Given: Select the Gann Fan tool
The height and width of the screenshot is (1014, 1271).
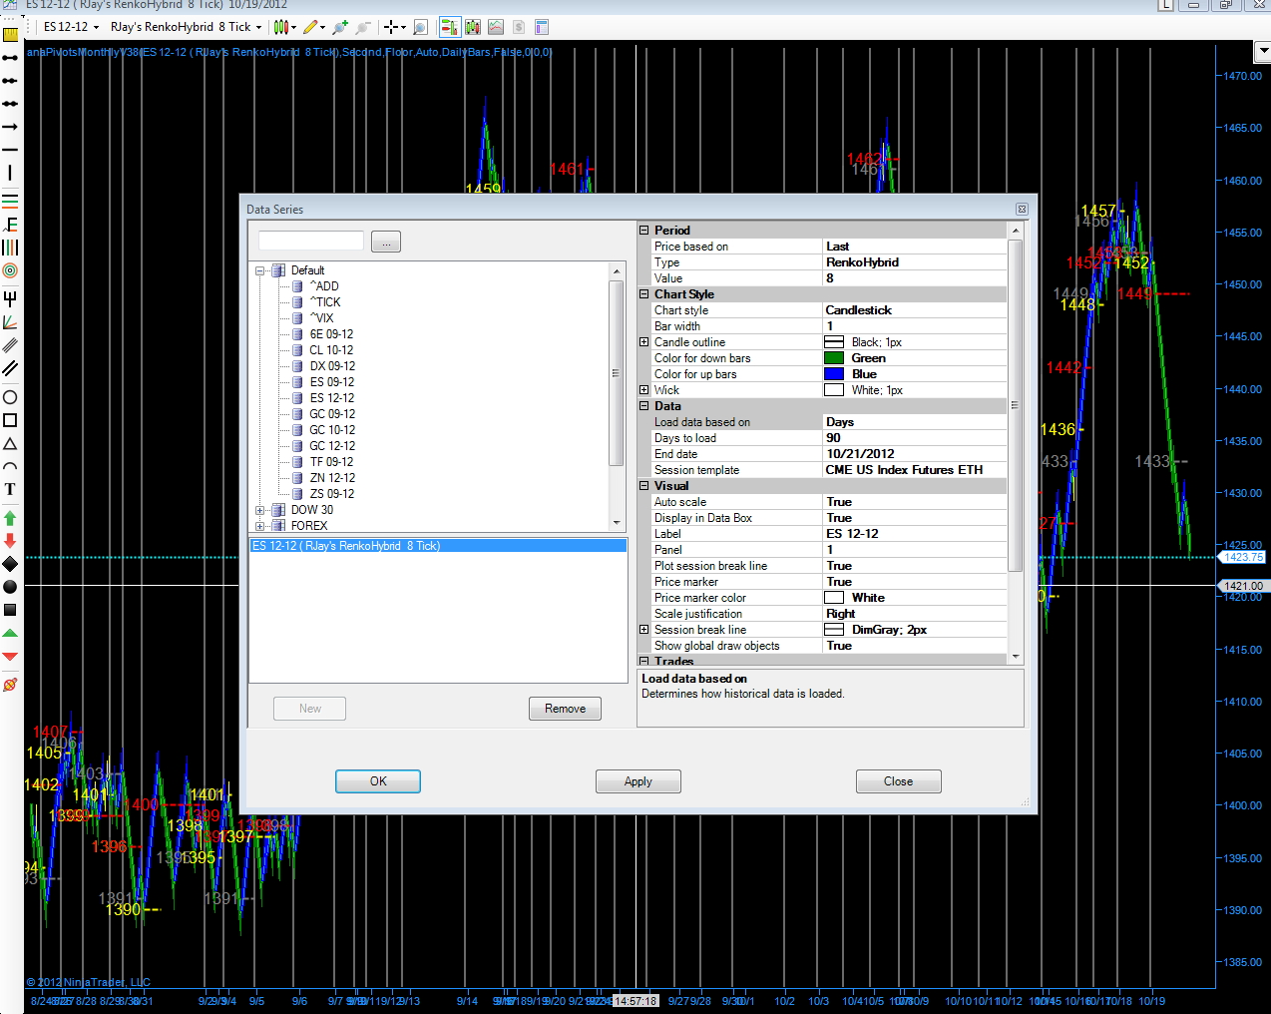Looking at the screenshot, I should click(10, 321).
